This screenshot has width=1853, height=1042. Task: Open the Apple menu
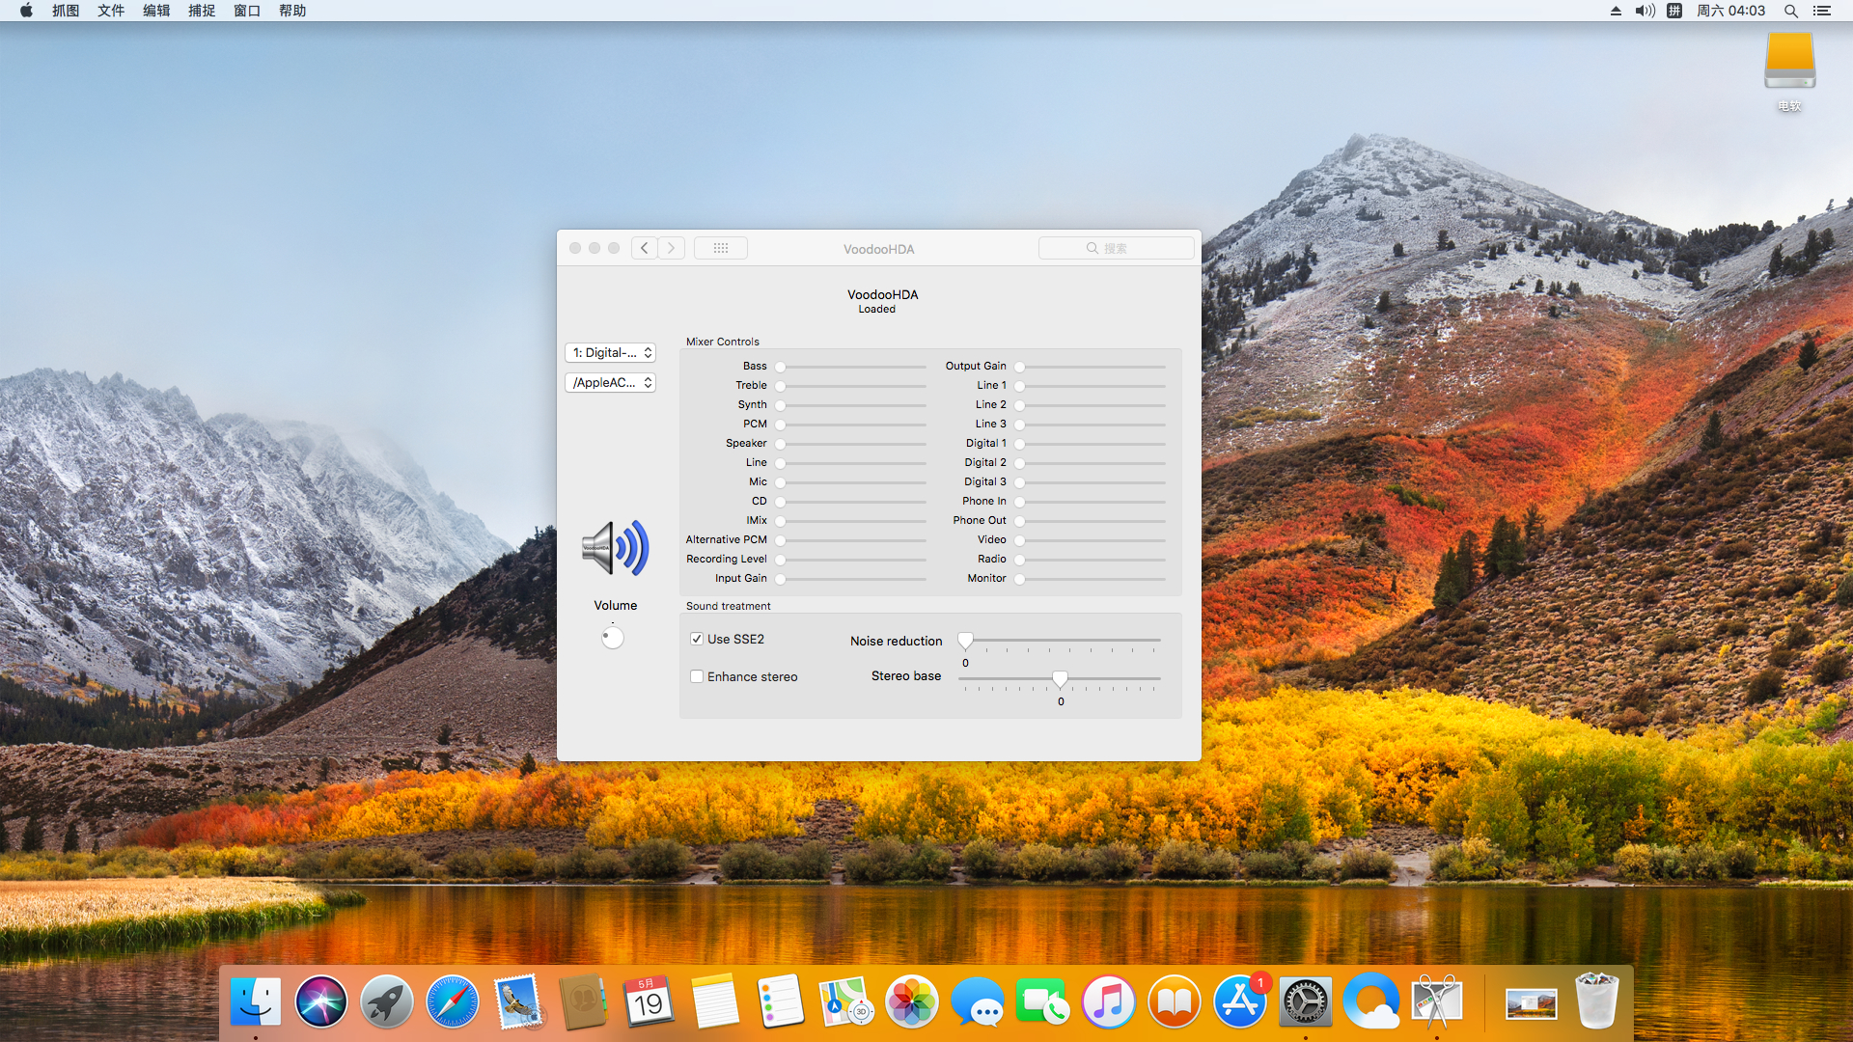(x=26, y=11)
